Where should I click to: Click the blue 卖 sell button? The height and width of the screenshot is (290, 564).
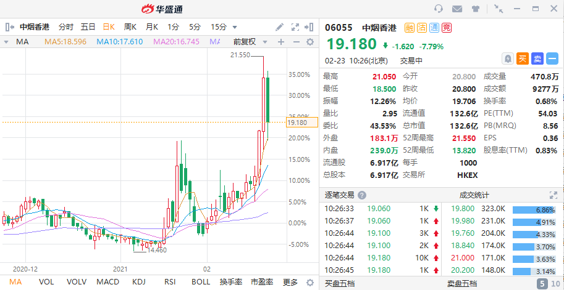click(537, 58)
